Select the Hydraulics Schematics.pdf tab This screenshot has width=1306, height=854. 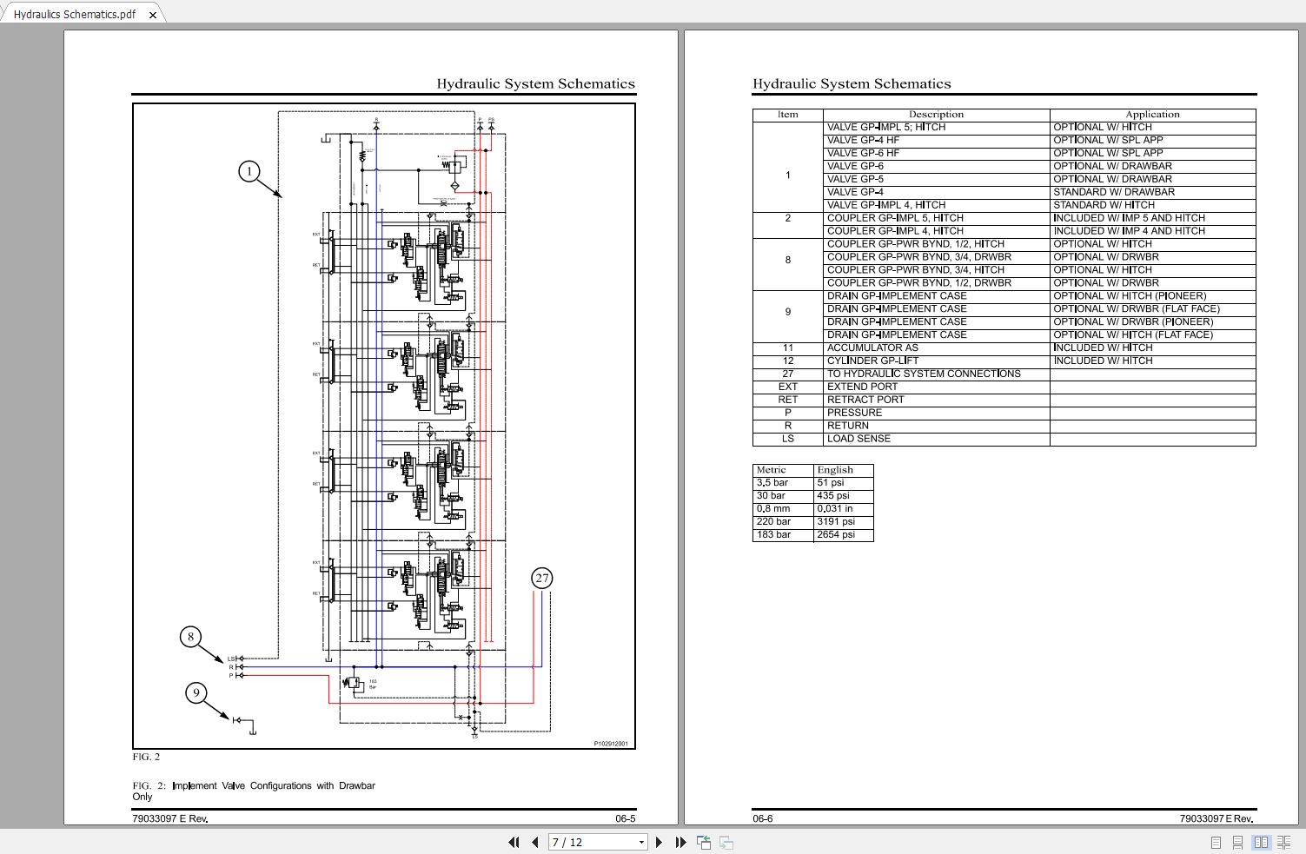click(x=75, y=14)
